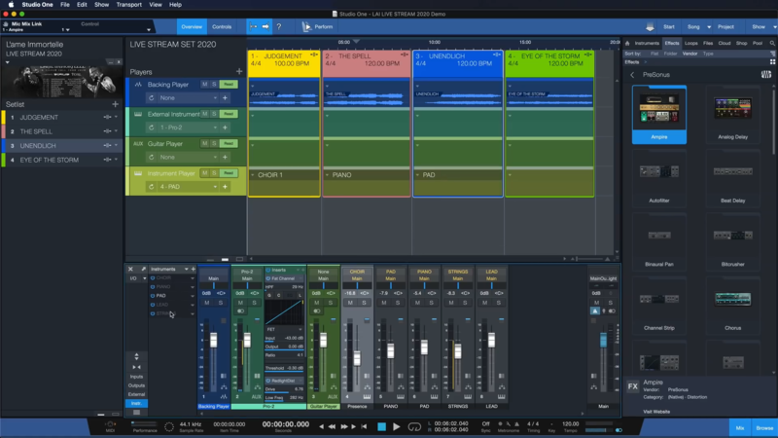This screenshot has width=778, height=438.
Task: Go to the browser home icon
Action: pyautogui.click(x=627, y=43)
